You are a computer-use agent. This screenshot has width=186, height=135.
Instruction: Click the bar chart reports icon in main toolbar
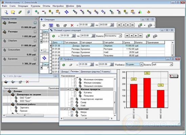(x=140, y=12)
